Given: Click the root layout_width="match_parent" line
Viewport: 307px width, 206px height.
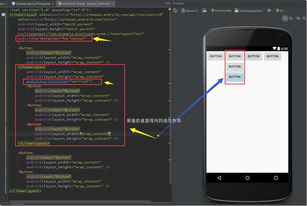Looking at the screenshot, I should tap(55, 24).
